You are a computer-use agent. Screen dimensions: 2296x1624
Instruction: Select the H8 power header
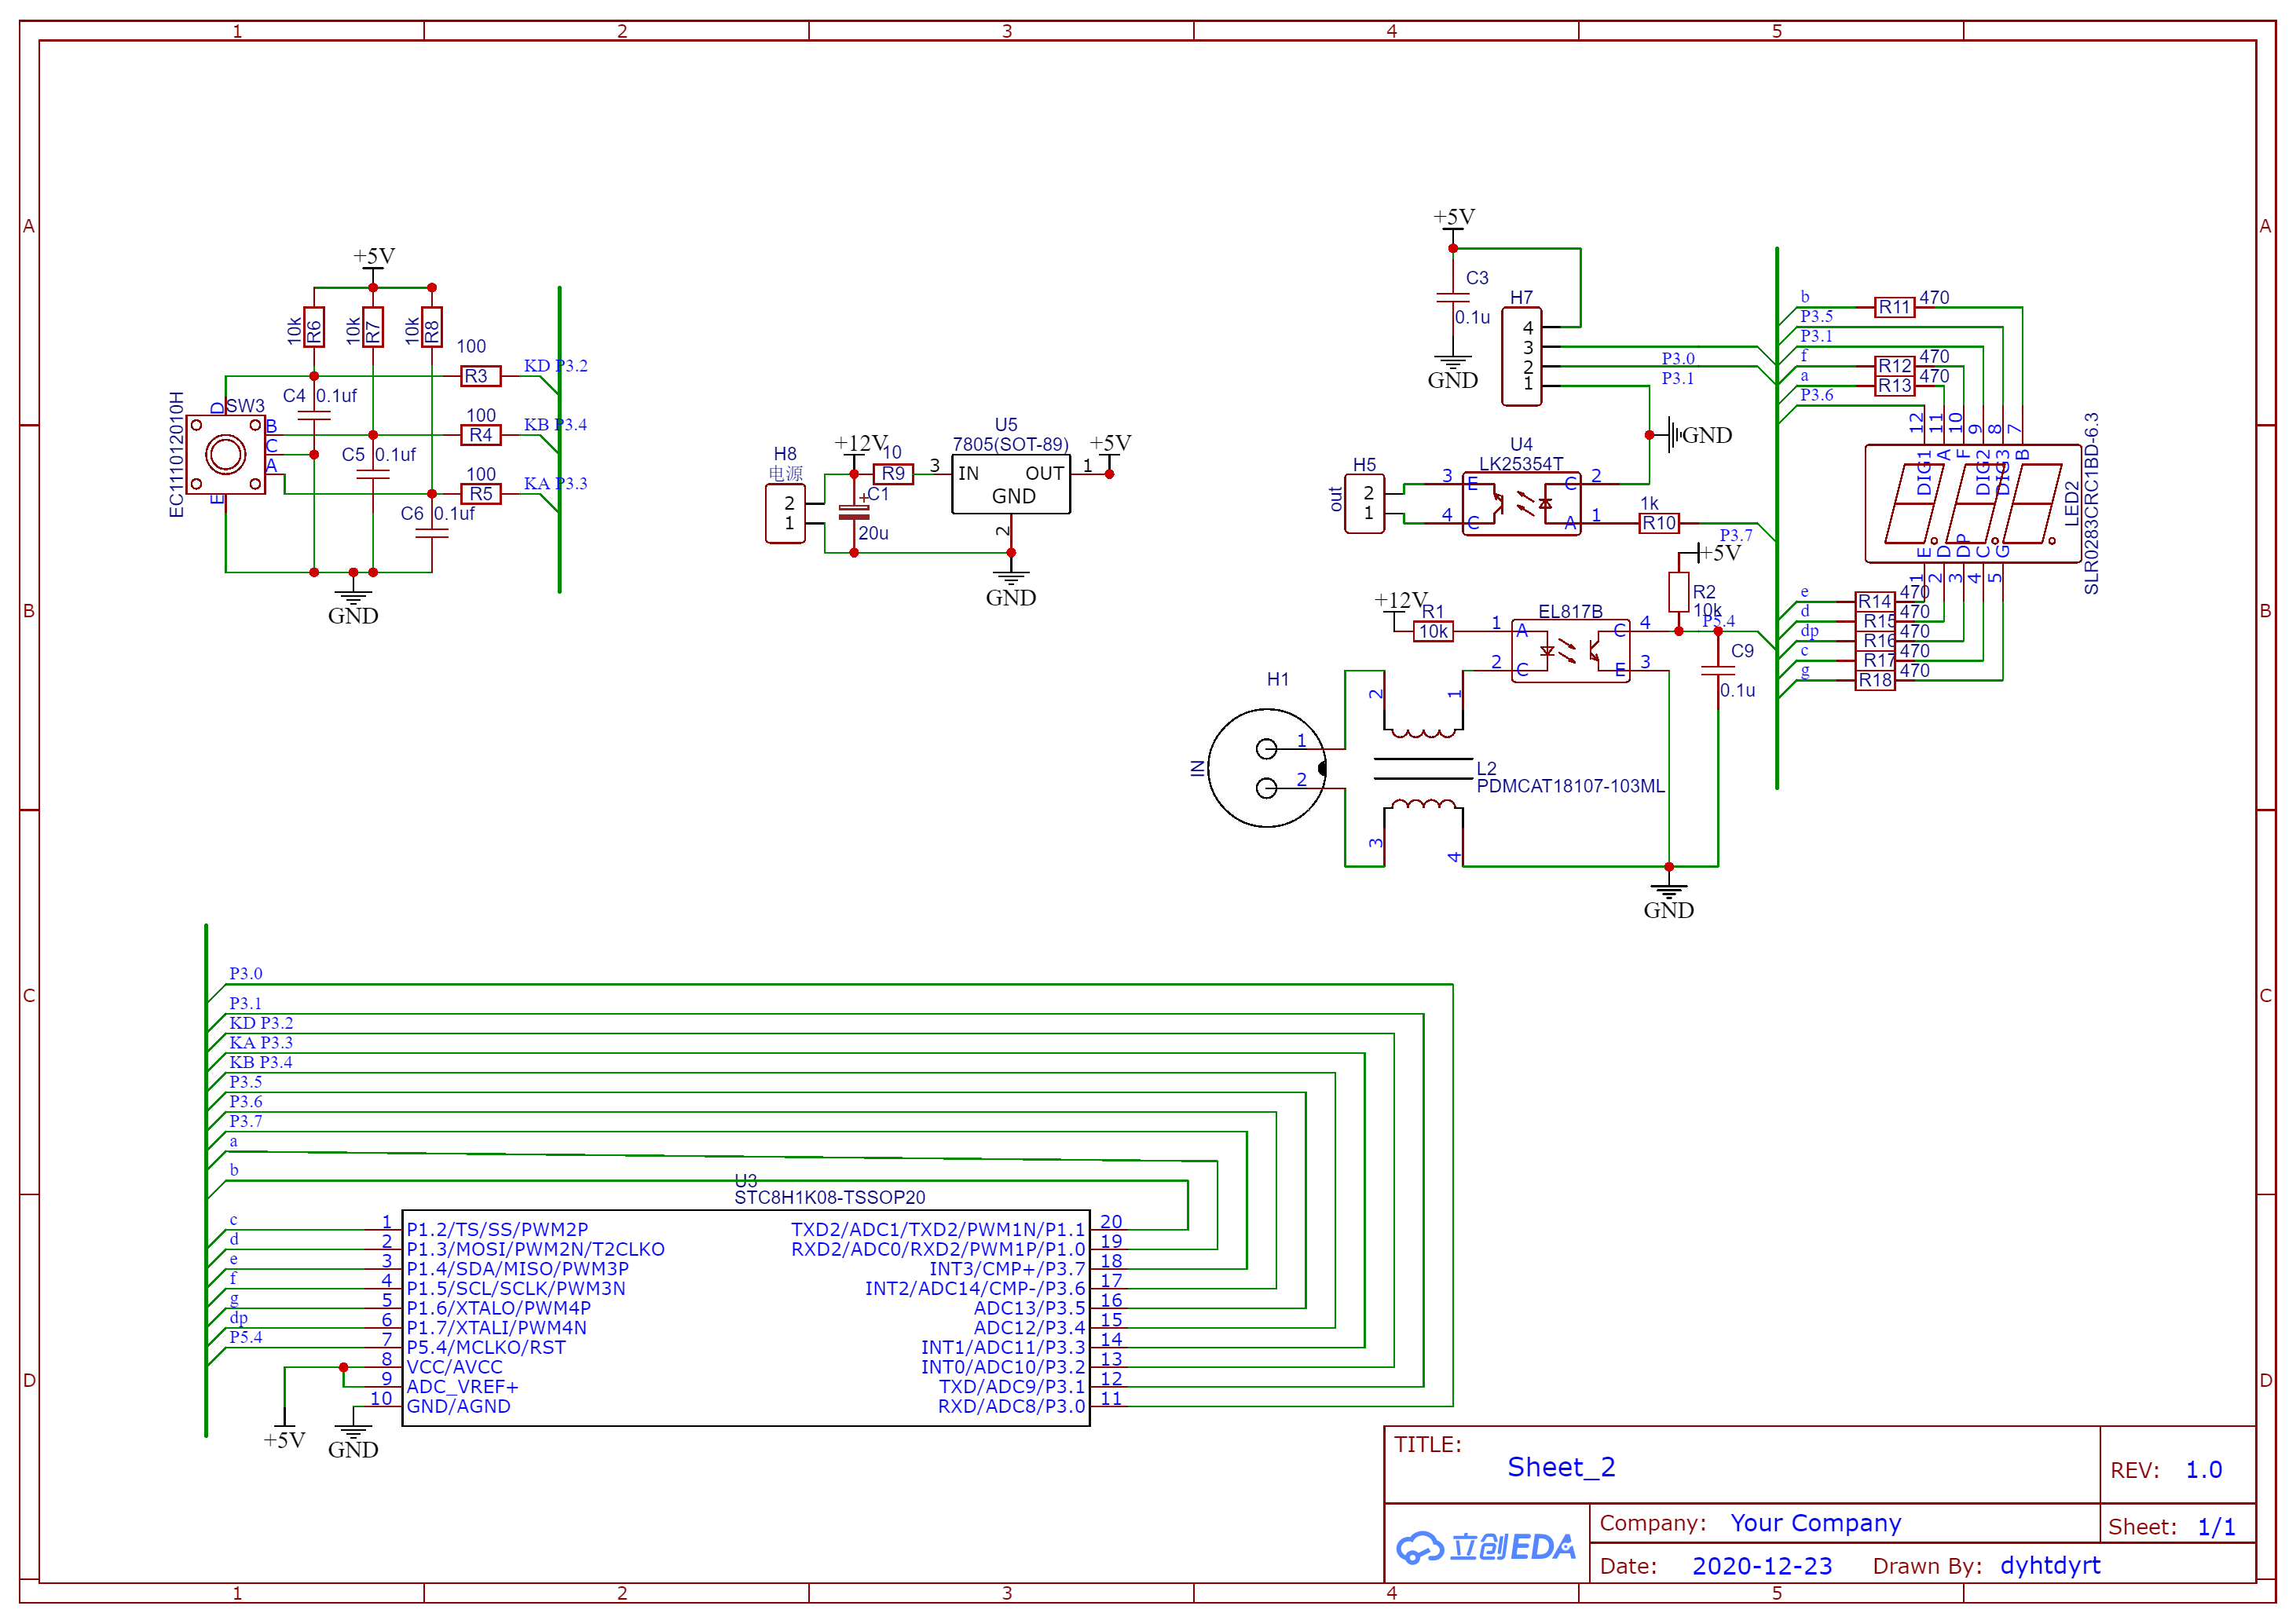[x=785, y=513]
